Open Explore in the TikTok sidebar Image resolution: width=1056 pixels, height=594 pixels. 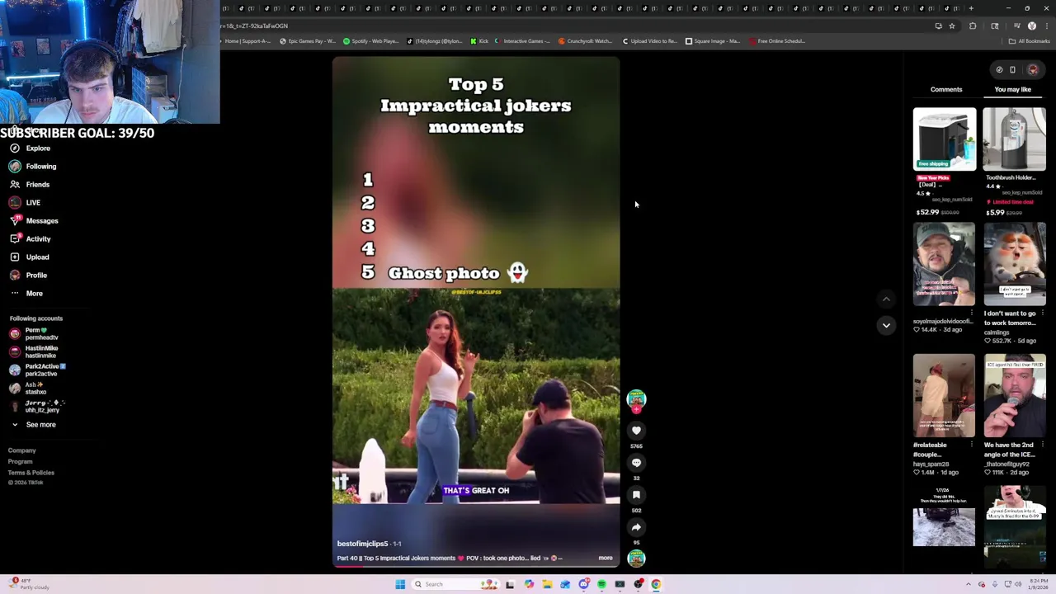31,148
